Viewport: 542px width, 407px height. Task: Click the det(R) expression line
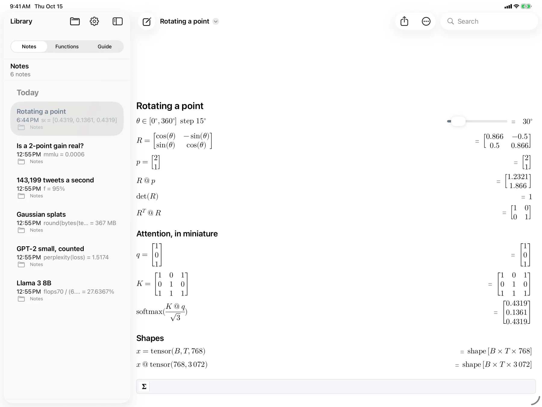click(x=147, y=196)
